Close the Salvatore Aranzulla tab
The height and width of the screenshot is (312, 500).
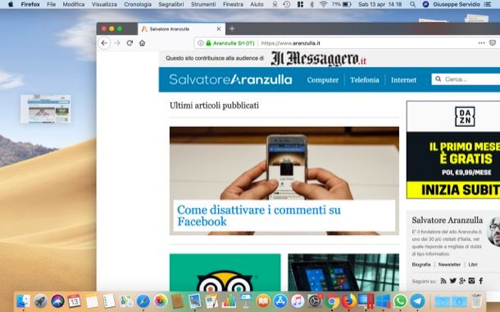click(219, 29)
